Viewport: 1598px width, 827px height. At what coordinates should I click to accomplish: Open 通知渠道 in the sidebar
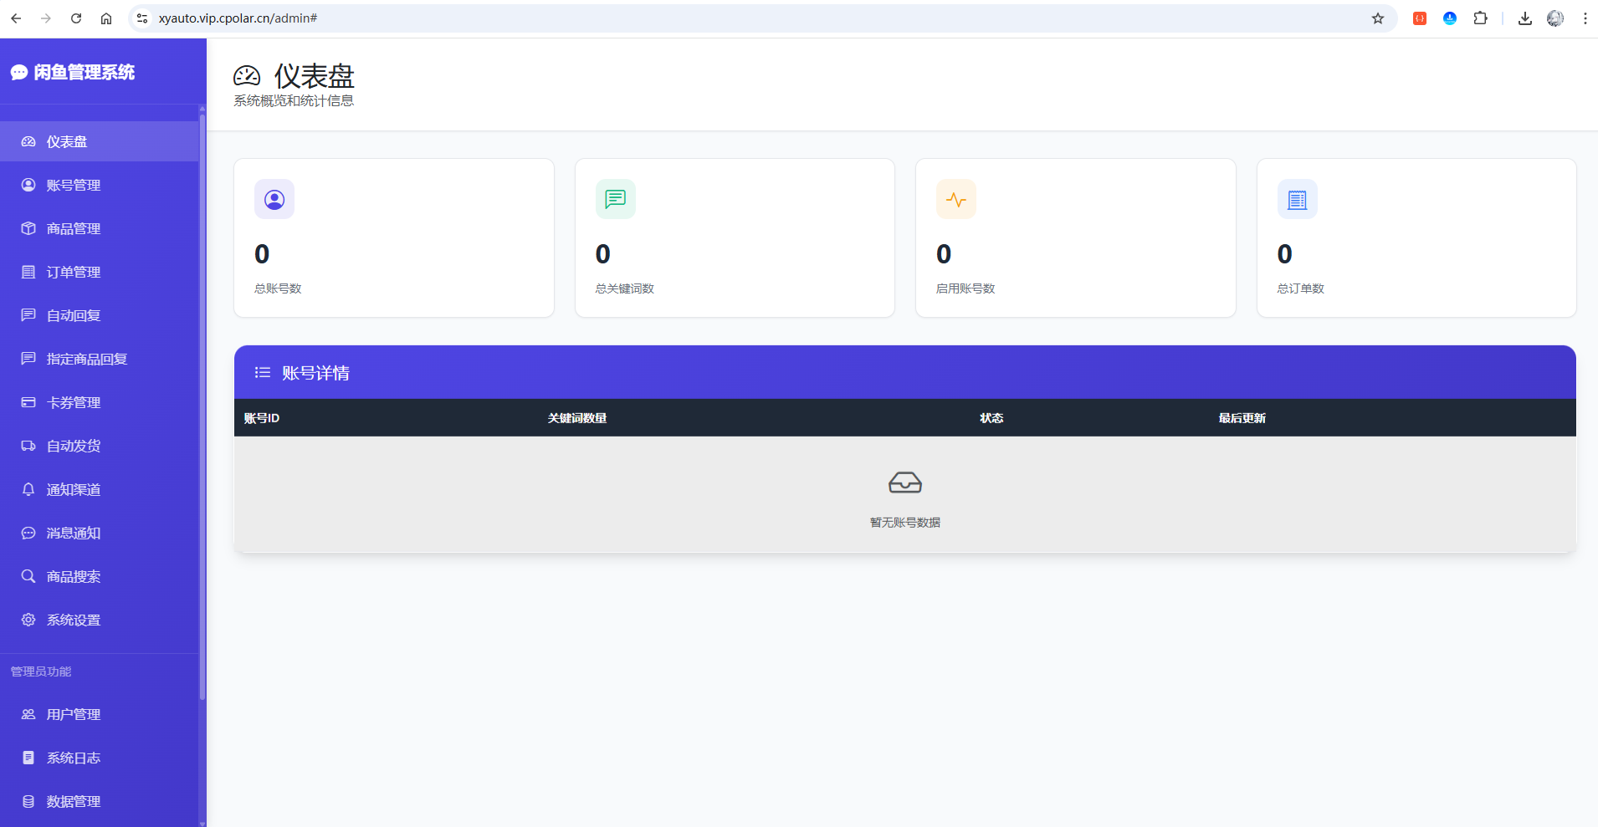[100, 489]
